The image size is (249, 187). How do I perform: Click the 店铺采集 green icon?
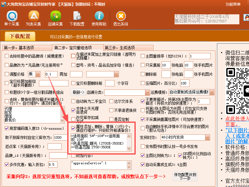[55, 16]
